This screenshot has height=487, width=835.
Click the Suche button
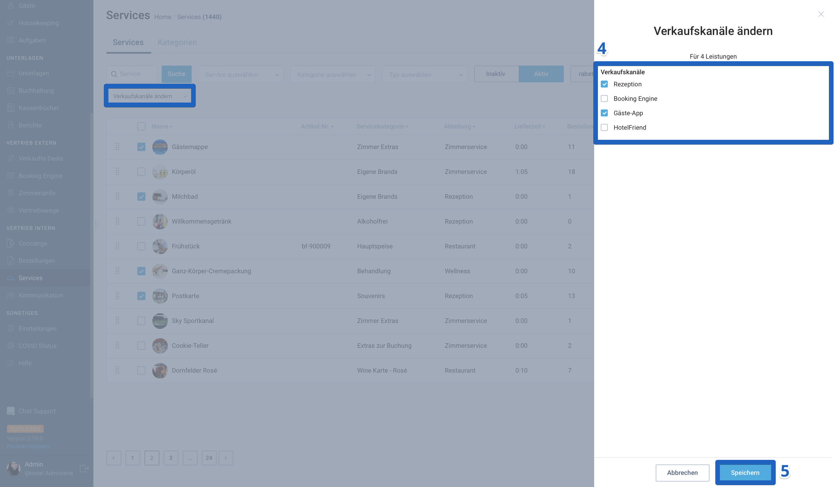[176, 74]
